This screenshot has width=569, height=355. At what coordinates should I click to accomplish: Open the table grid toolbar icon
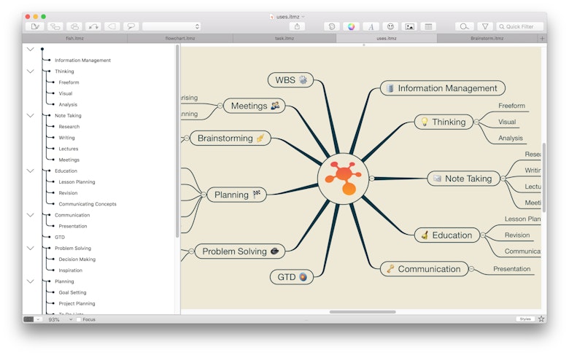click(428, 26)
